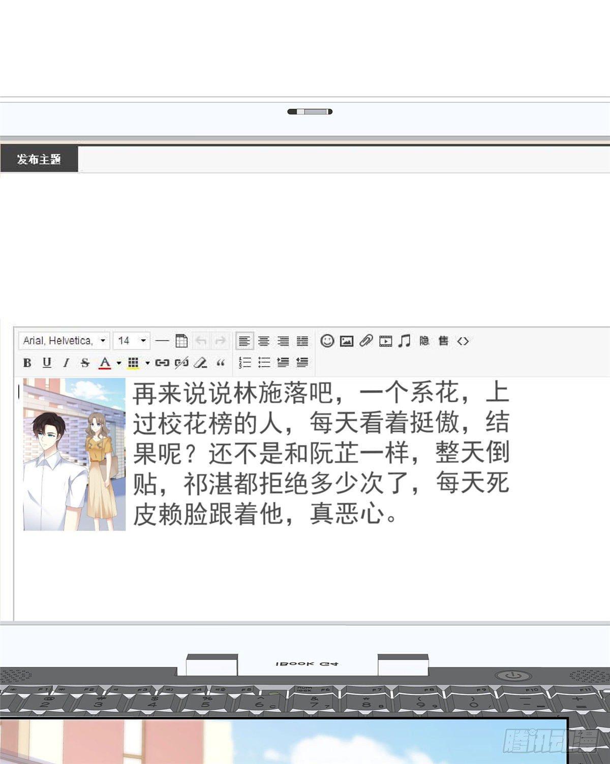Click the 售 paid content button
The width and height of the screenshot is (610, 764).
pyautogui.click(x=443, y=341)
